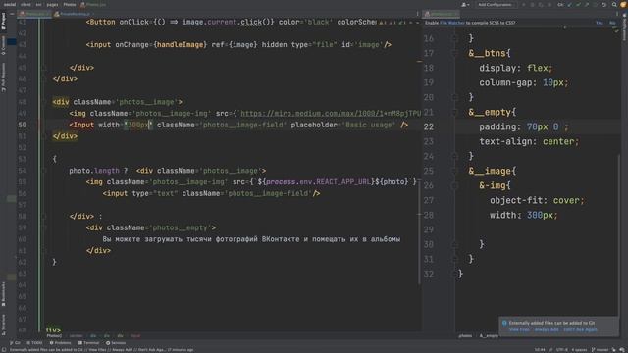Click the Photos() breadcrumb in left pane

click(x=55, y=336)
